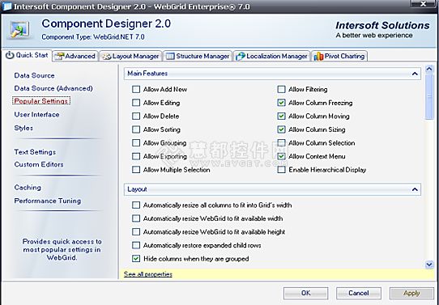Viewport: 439px width, 305px height.
Task: Collapse the Layout section
Action: tap(415, 190)
